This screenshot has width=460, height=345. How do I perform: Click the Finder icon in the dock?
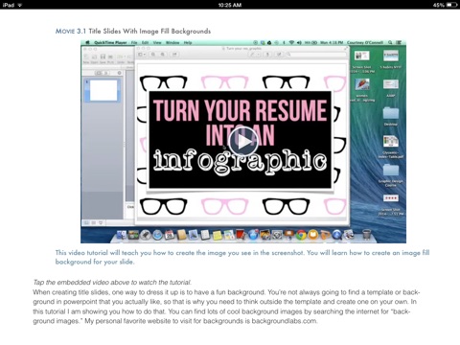[x=122, y=235]
